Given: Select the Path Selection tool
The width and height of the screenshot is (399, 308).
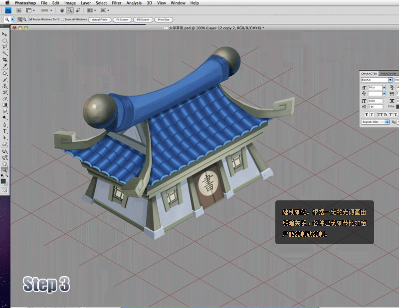Looking at the screenshot, I should pyautogui.click(x=4, y=138).
